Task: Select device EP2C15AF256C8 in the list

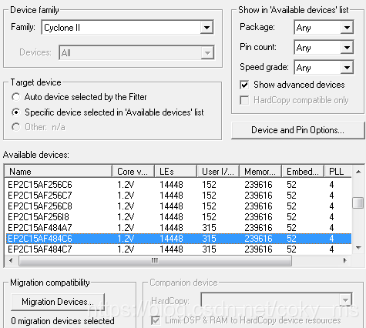Action: [178, 206]
